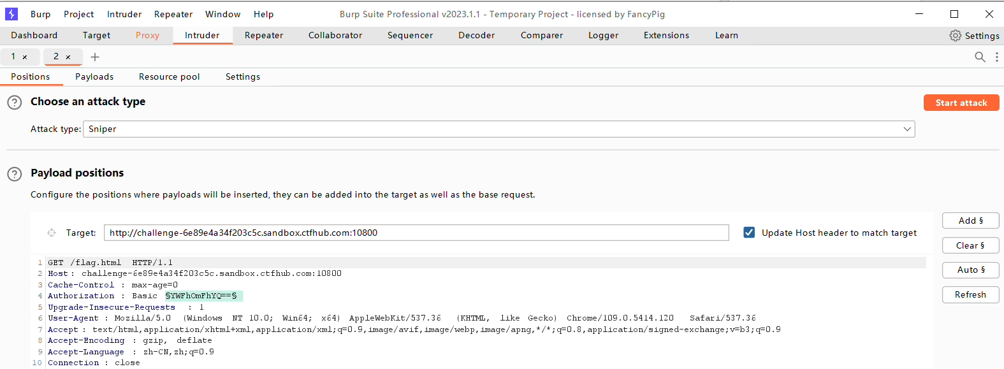
Task: Open the Attack type Sniper dropdown
Action: pos(499,129)
